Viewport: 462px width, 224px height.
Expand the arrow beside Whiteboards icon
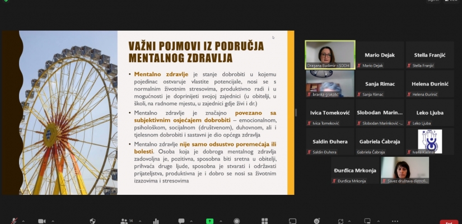click(x=378, y=221)
